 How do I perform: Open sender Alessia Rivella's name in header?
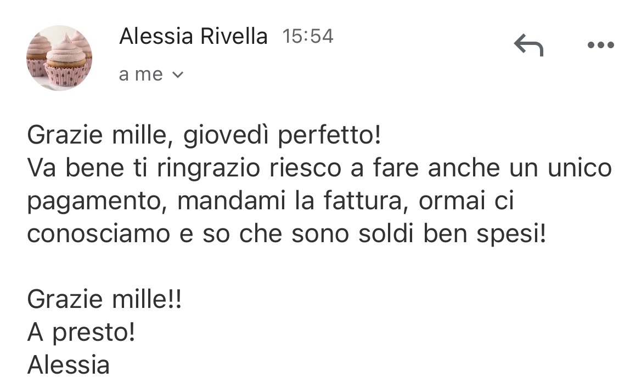click(193, 36)
